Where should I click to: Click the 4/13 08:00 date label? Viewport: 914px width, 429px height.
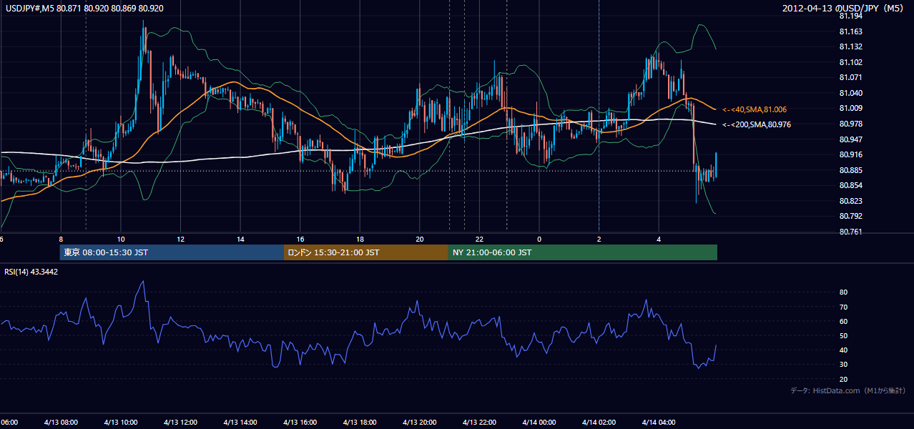click(x=59, y=423)
